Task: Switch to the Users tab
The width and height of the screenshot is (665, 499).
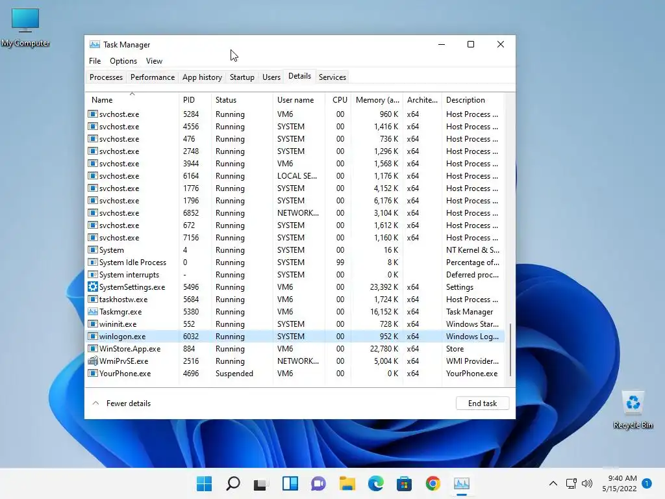Action: pyautogui.click(x=271, y=77)
